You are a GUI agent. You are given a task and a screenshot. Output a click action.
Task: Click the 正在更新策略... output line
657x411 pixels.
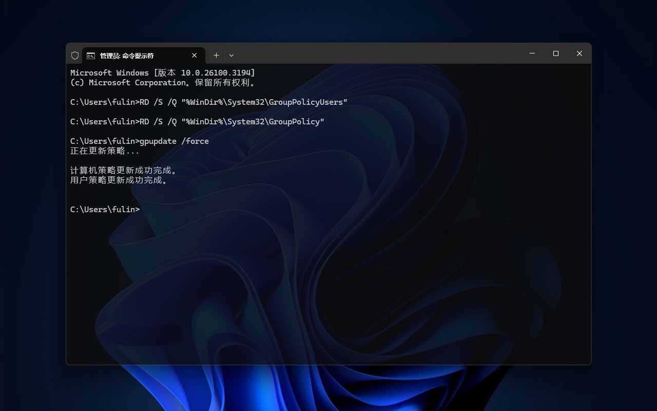click(105, 151)
